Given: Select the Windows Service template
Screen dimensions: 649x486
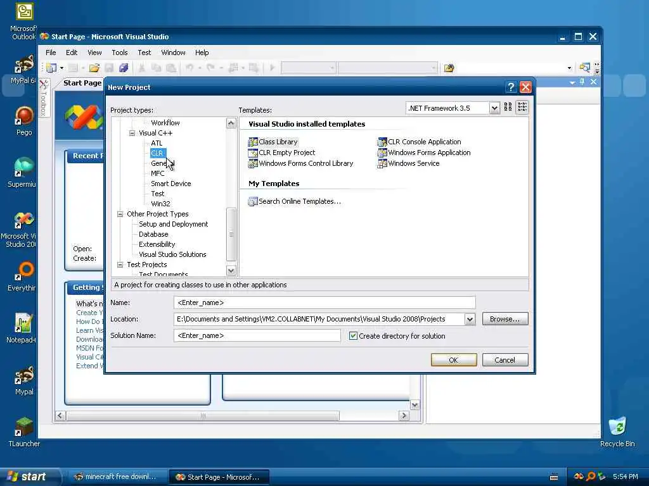Looking at the screenshot, I should click(x=409, y=163).
